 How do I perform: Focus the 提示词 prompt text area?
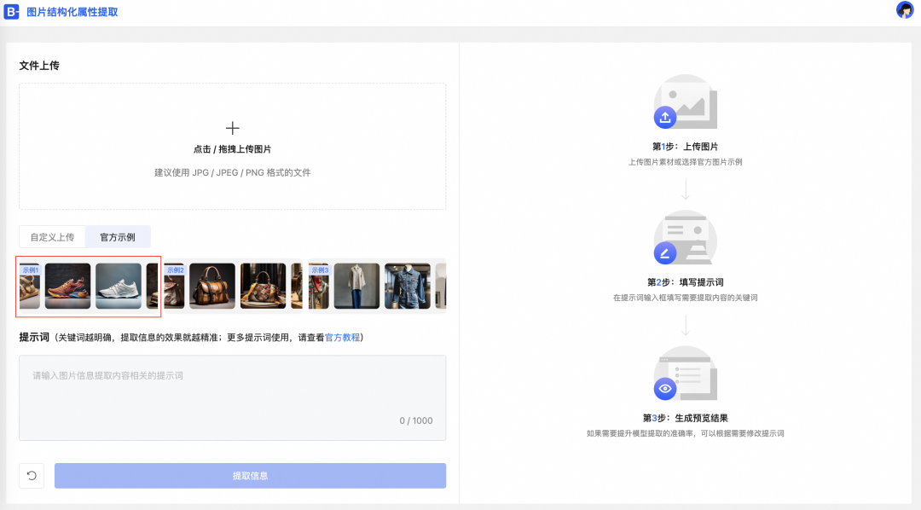click(233, 397)
